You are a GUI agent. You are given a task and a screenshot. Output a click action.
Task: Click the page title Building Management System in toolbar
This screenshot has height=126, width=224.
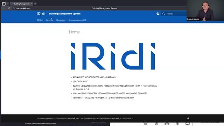click(x=104, y=8)
